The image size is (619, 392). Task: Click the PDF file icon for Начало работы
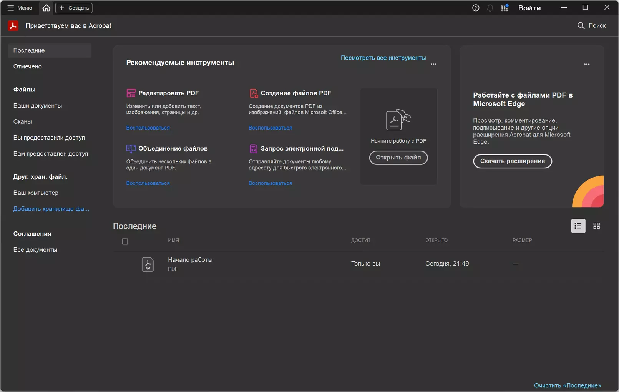coord(148,264)
